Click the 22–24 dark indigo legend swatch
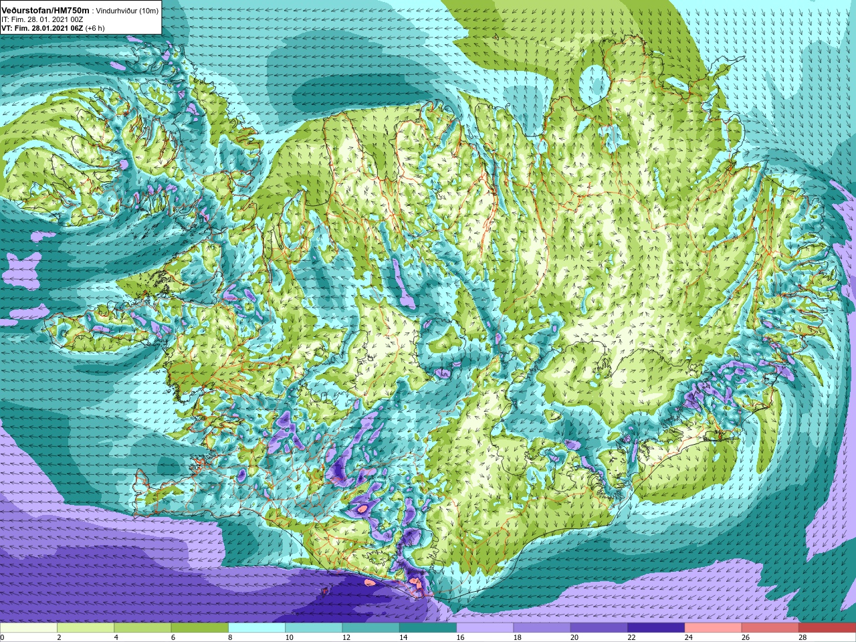The image size is (856, 642). pyautogui.click(x=656, y=628)
